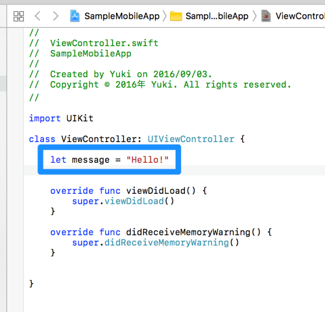The image size is (325, 312).
Task: Open the related items grid menu
Action: pyautogui.click(x=19, y=16)
